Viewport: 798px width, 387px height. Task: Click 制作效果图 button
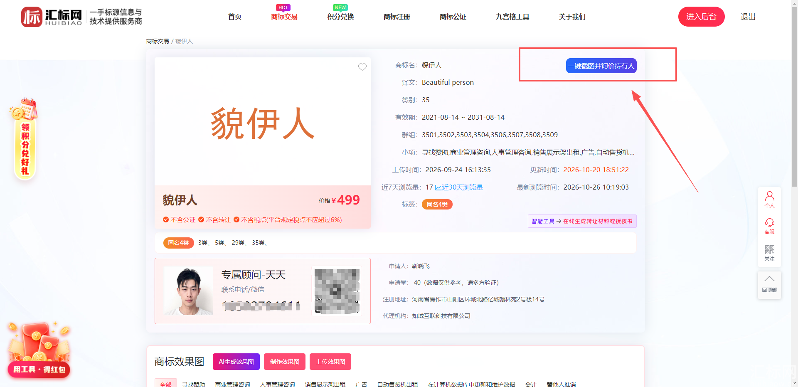click(x=285, y=362)
